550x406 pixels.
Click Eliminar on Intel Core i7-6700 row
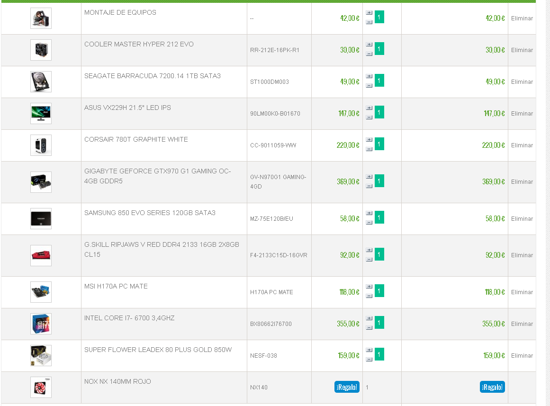click(x=522, y=324)
